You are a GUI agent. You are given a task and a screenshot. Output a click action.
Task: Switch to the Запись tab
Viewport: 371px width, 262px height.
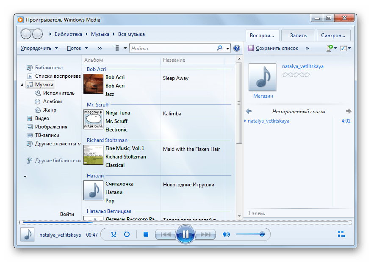(x=298, y=35)
